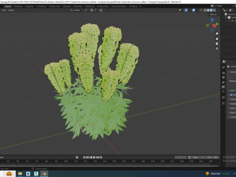Viewport: 236px width, 177px height.
Task: Open the Render properties tab icon
Action: (x=223, y=73)
